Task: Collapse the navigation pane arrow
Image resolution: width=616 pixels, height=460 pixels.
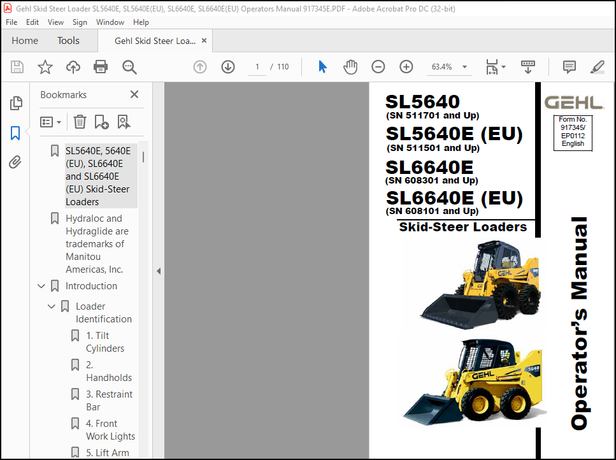Action: 159,271
